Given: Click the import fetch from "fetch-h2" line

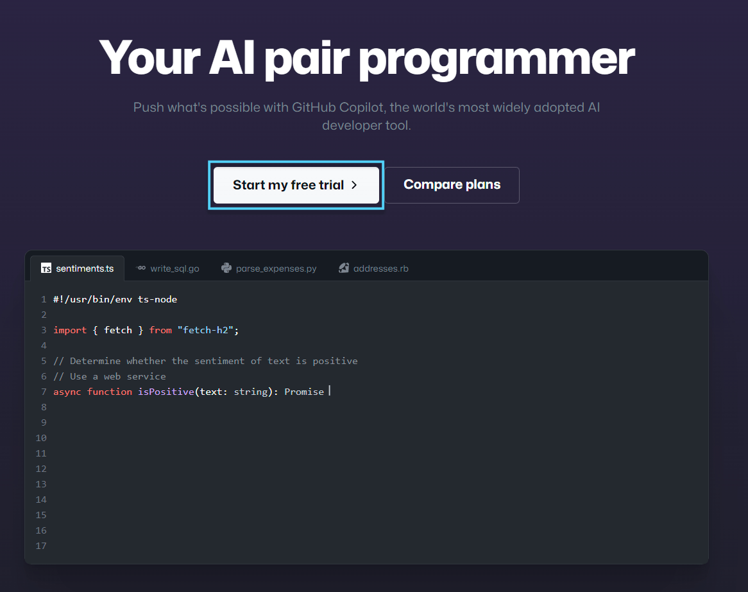Looking at the screenshot, I should point(146,330).
